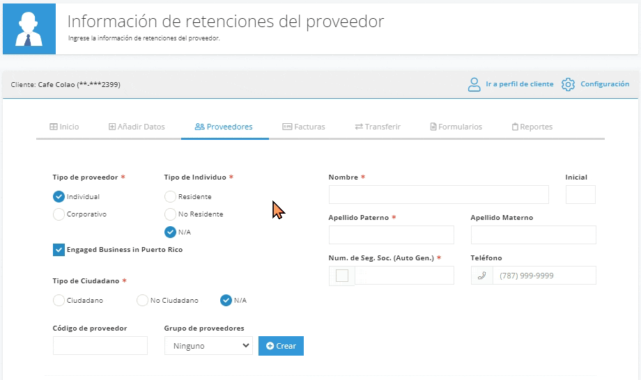Choose No Residente individual type
This screenshot has width=641, height=380.
click(x=170, y=214)
